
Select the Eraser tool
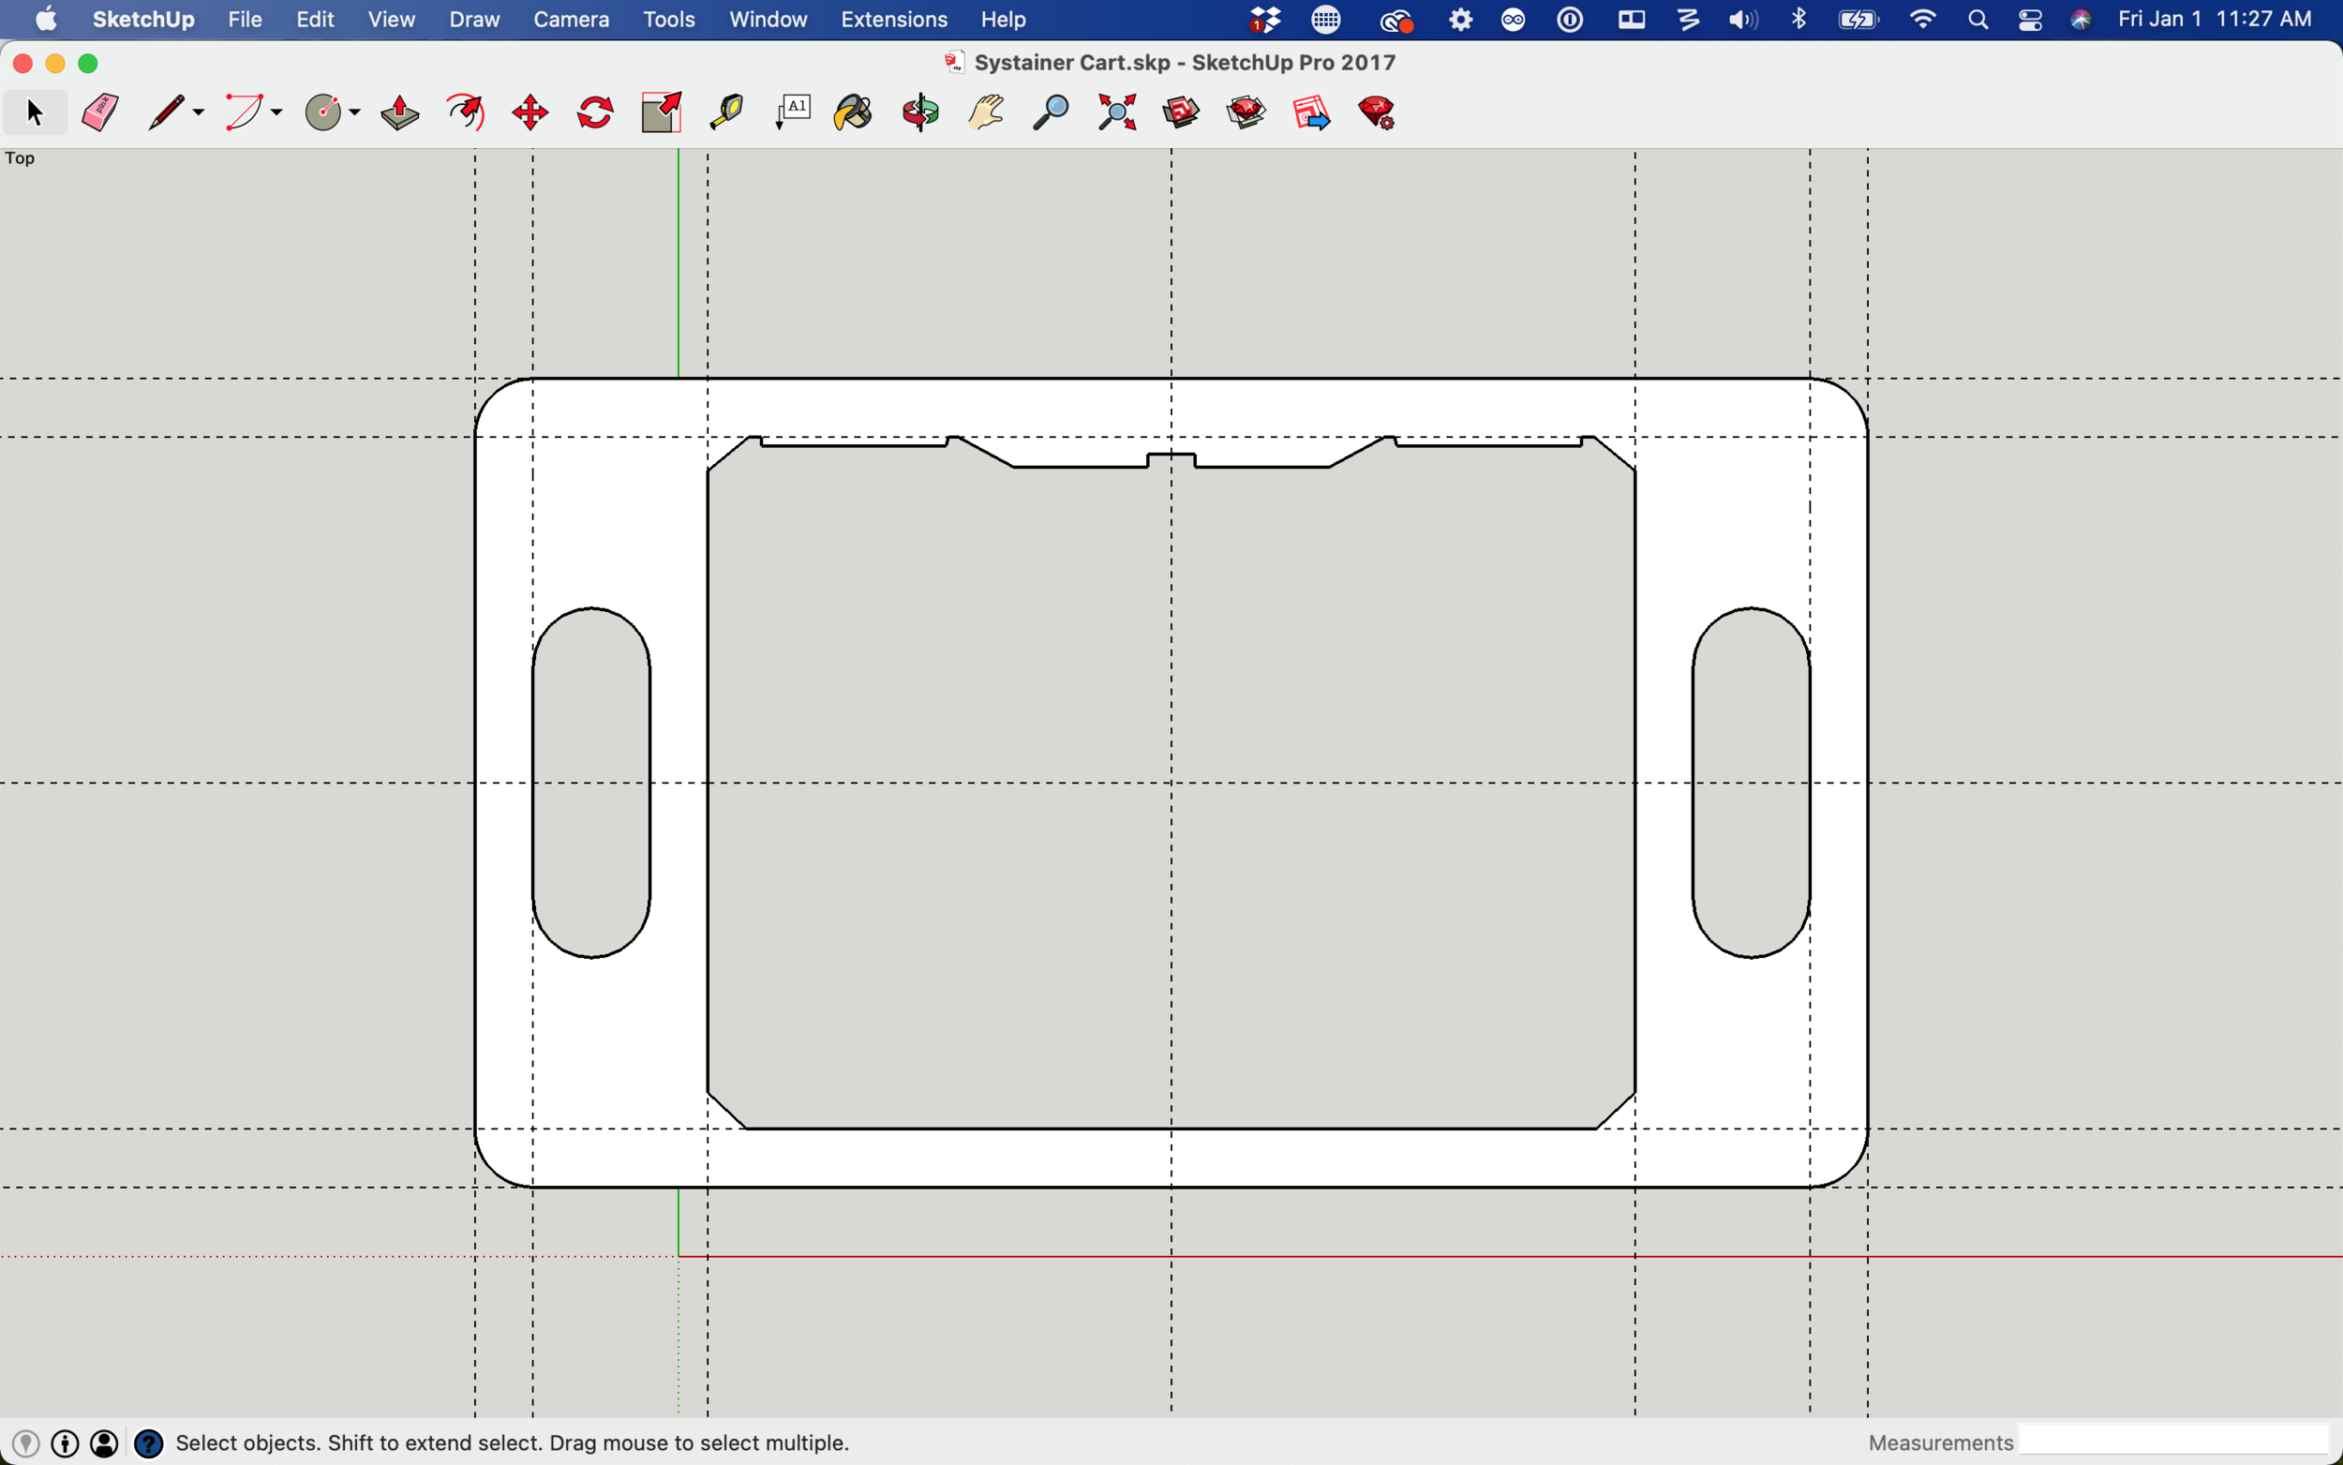(100, 113)
